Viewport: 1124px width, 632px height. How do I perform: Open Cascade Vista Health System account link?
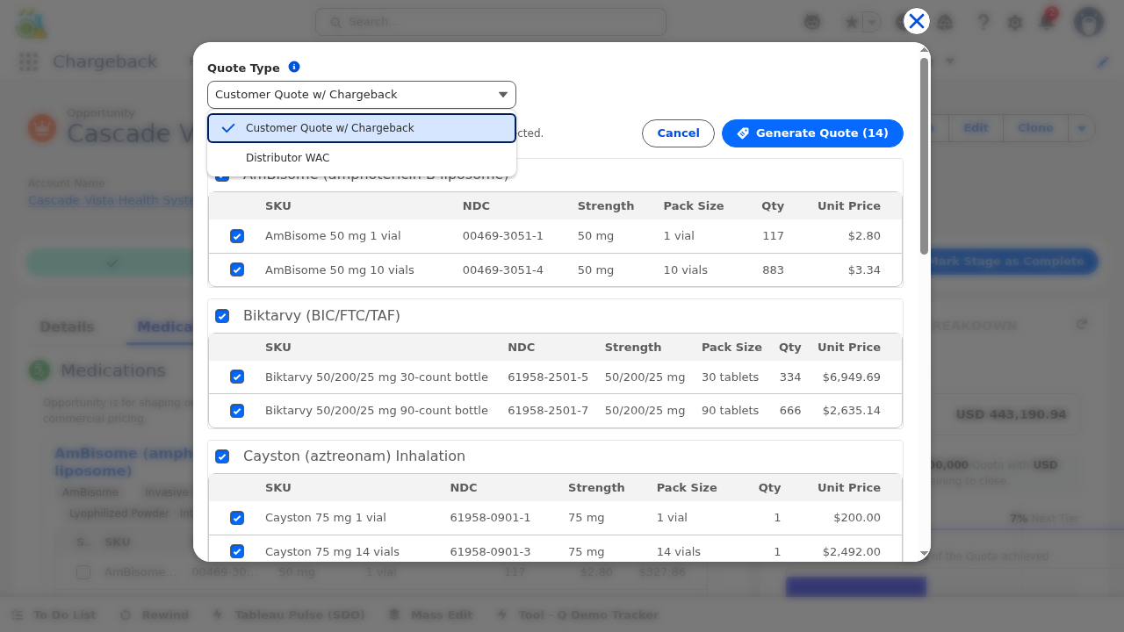pyautogui.click(x=112, y=200)
